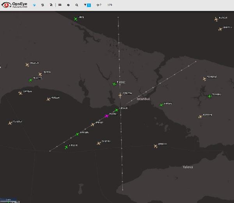Image resolution: width=234 pixels, height=203 pixels.
Task: Click the Yalova city label
Action: 188,167
